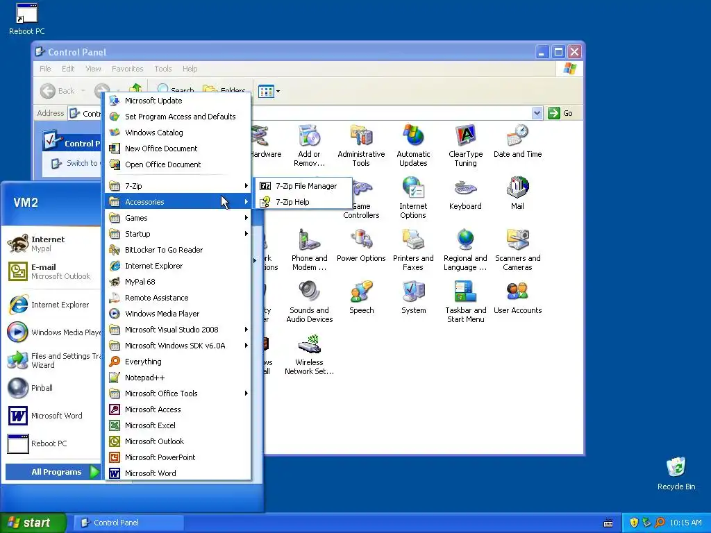This screenshot has width=711, height=533.
Task: Open the Reboot PC desktop shortcut
Action: (x=27, y=19)
